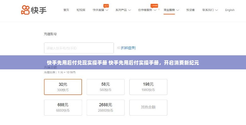Select the 688元 6880快币 option
The width and height of the screenshot is (246, 125).
[x=63, y=108]
